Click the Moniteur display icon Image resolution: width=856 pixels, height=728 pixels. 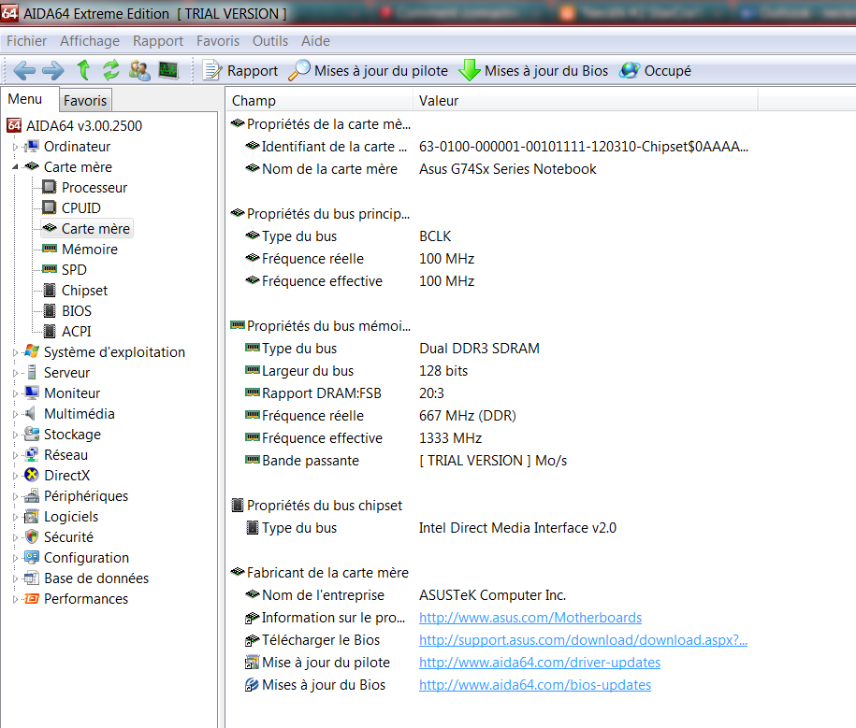tap(32, 393)
